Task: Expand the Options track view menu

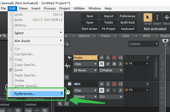Action: (x=87, y=36)
